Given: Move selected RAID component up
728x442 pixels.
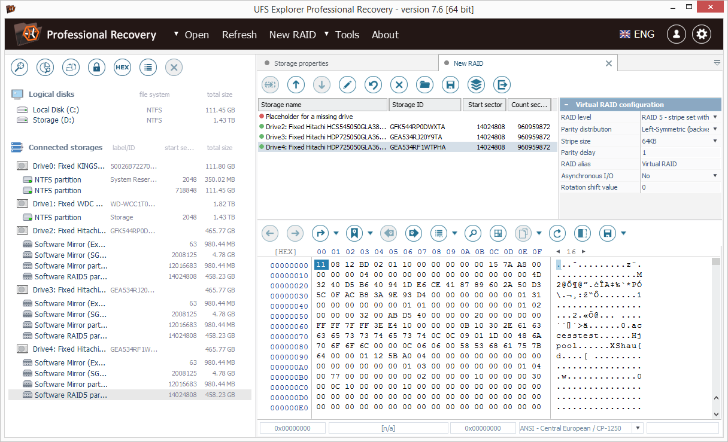Looking at the screenshot, I should click(296, 85).
